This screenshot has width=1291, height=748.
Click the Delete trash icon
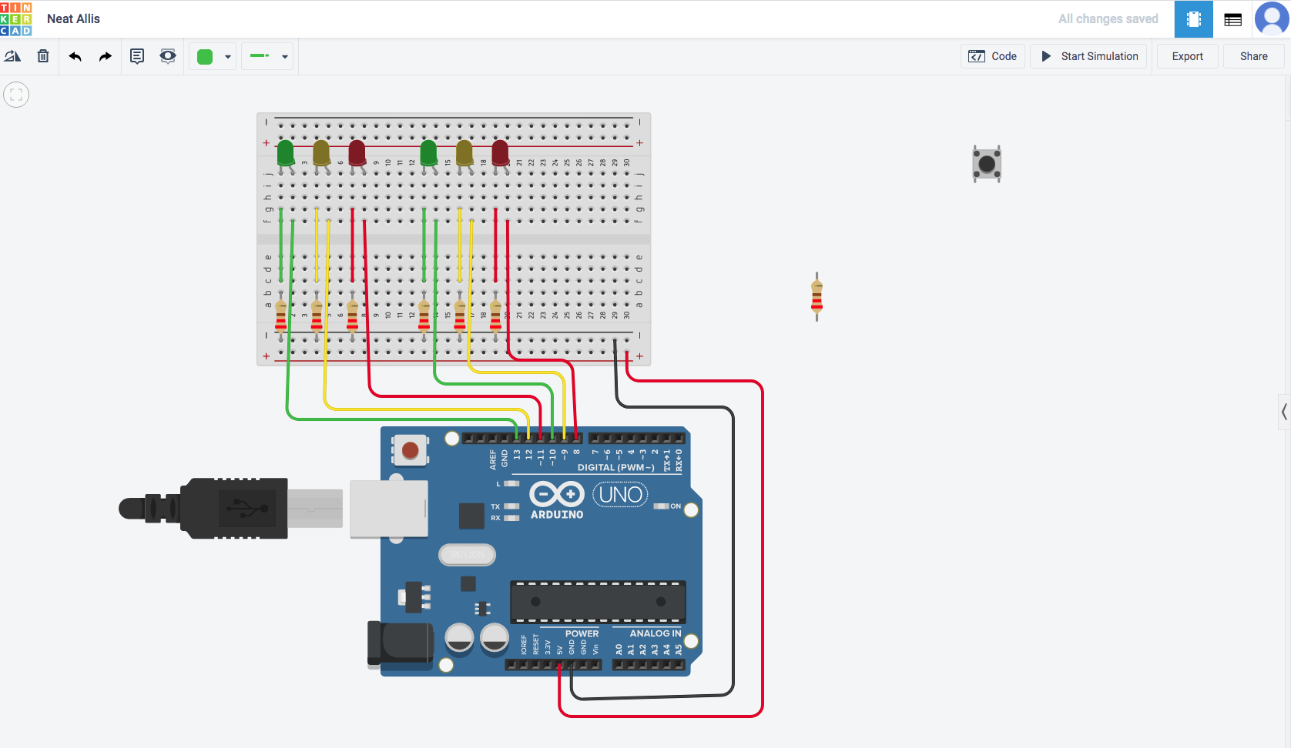tap(43, 55)
